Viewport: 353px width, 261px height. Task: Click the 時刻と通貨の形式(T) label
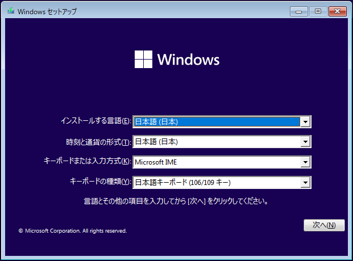click(x=98, y=142)
